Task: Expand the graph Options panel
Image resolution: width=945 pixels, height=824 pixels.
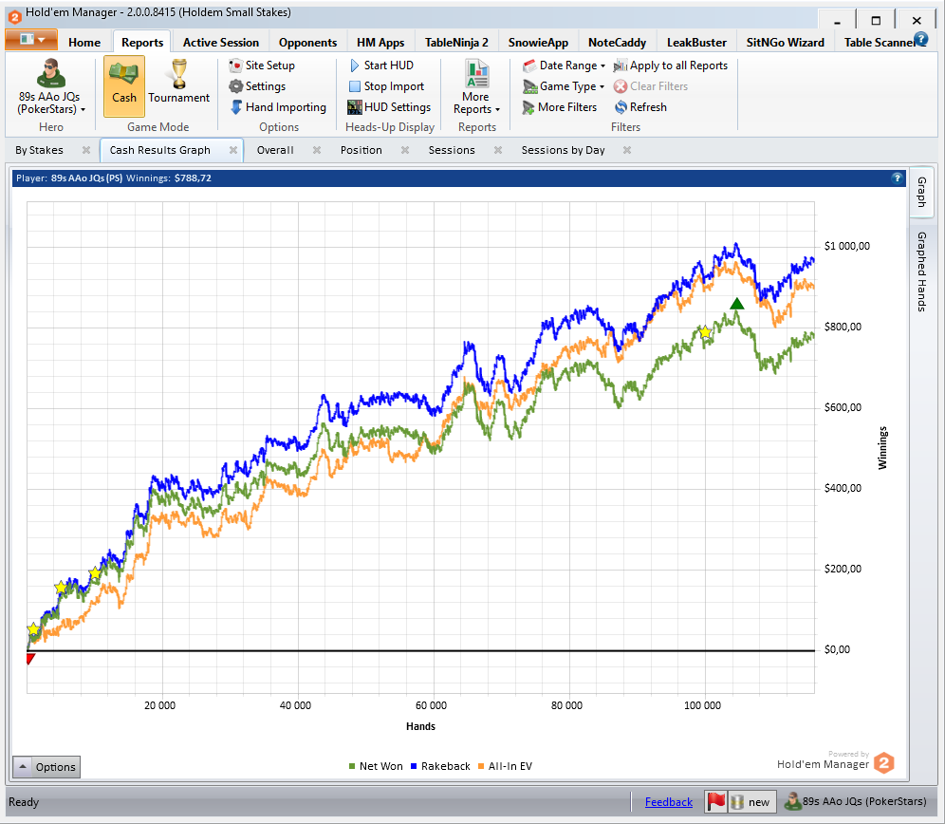Action: pyautogui.click(x=46, y=767)
